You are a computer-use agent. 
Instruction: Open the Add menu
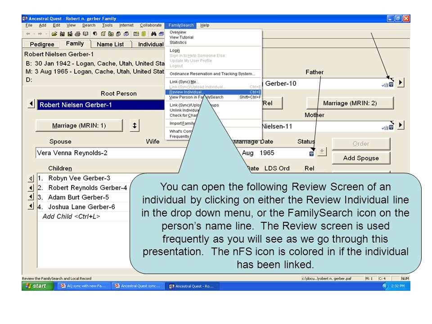(42, 25)
